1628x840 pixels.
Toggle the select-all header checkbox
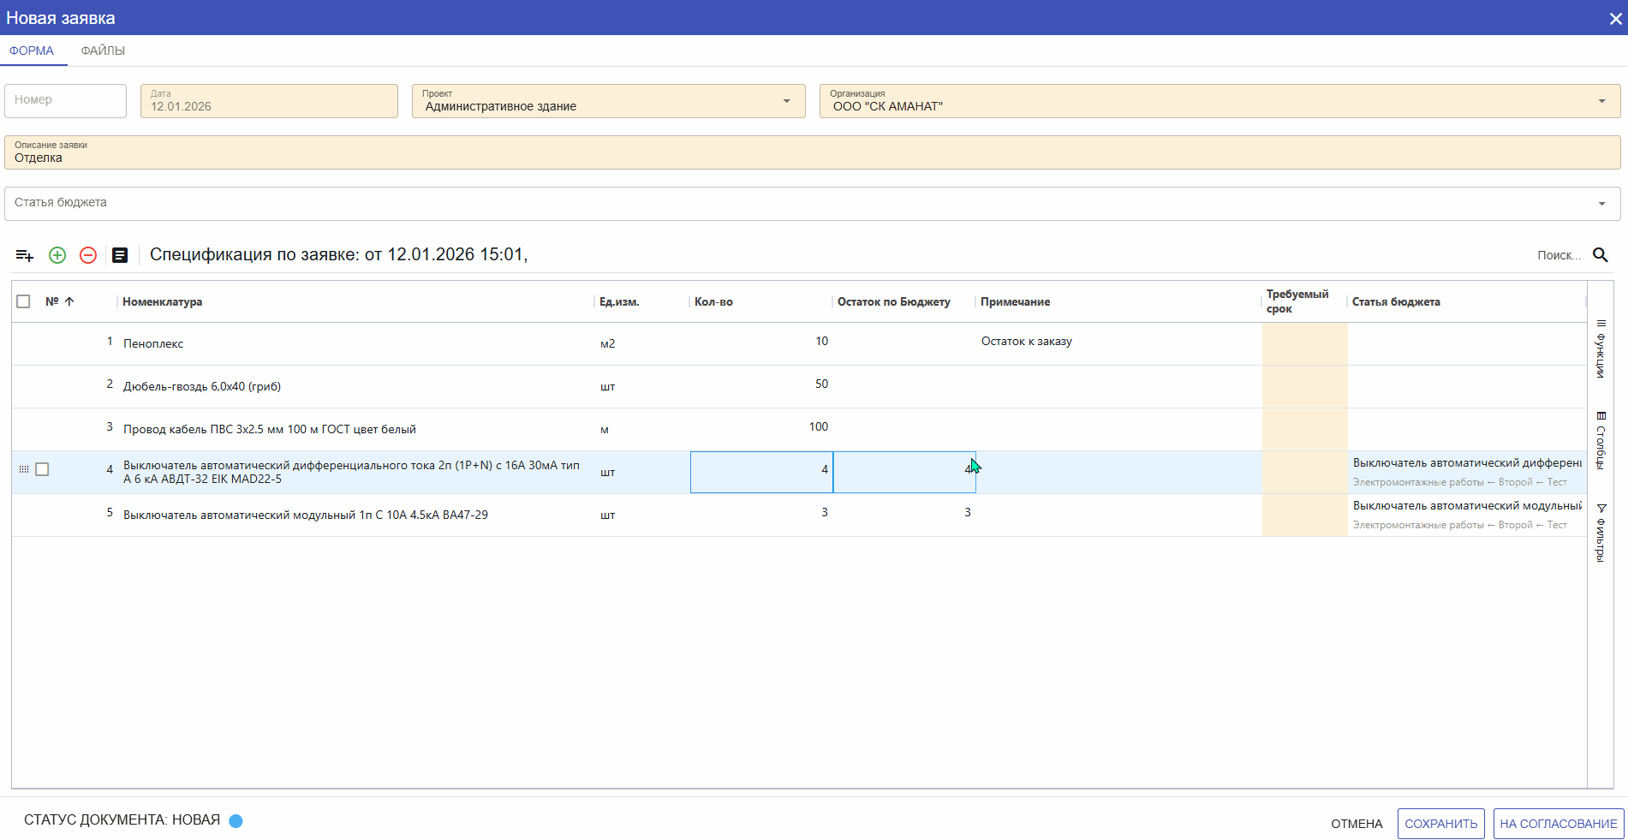pyautogui.click(x=23, y=301)
